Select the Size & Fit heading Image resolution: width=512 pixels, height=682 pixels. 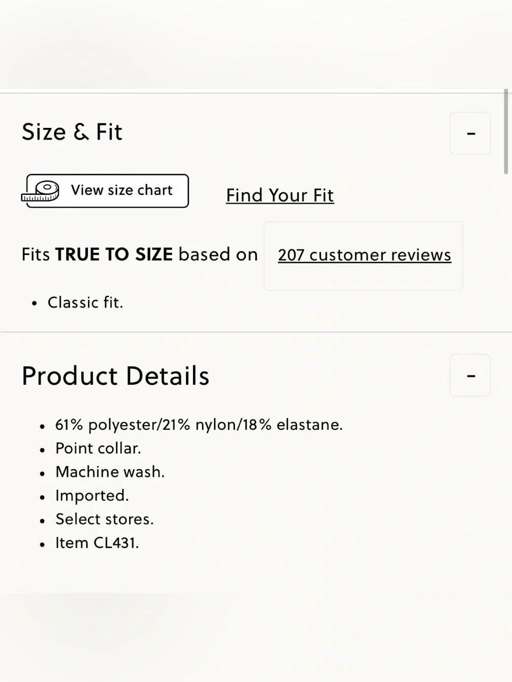pyautogui.click(x=72, y=132)
